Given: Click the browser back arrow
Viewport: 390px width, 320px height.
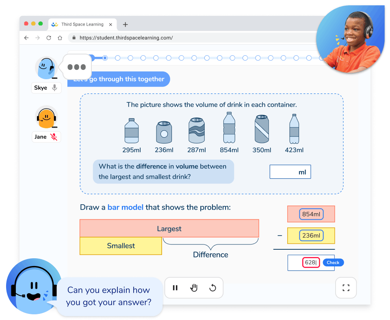Looking at the screenshot, I should [26, 38].
